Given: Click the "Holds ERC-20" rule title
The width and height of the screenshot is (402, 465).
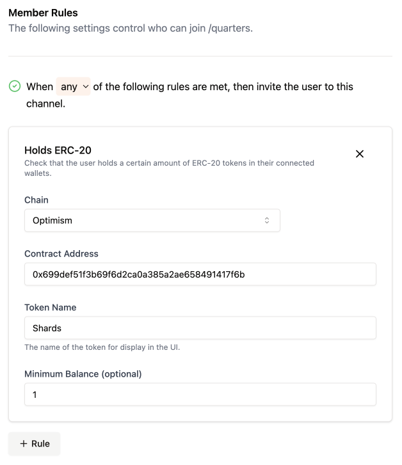Looking at the screenshot, I should pos(58,150).
